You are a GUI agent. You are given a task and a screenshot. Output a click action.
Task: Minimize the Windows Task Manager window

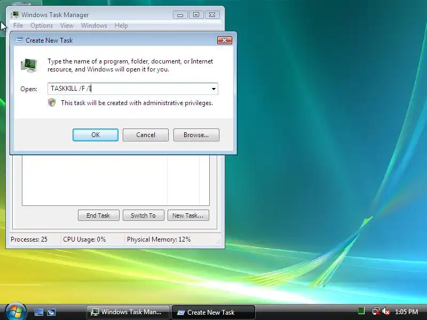pyautogui.click(x=180, y=15)
